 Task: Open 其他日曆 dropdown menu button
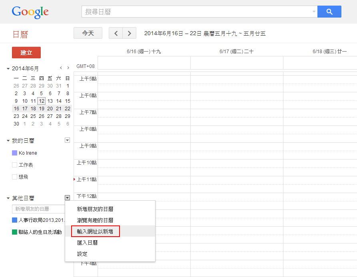[x=67, y=198]
